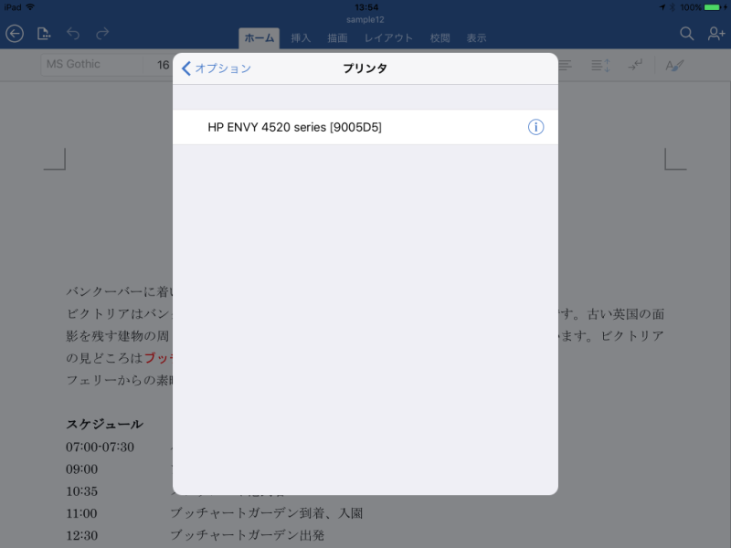Viewport: 731px width, 548px height.
Task: Toggle paragraph marks icon
Action: click(635, 65)
